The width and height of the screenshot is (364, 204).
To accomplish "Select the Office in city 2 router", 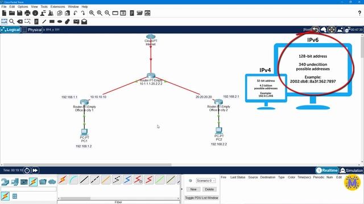I will 218,102.
